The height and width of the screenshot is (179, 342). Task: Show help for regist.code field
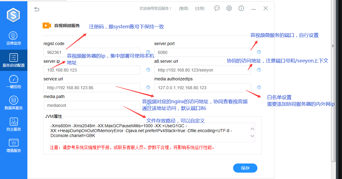click(148, 52)
